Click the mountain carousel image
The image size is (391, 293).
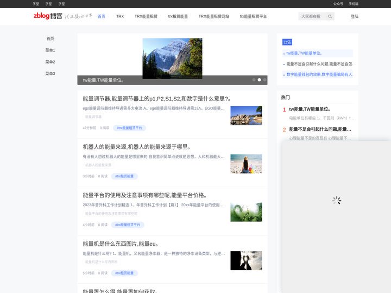(x=172, y=58)
